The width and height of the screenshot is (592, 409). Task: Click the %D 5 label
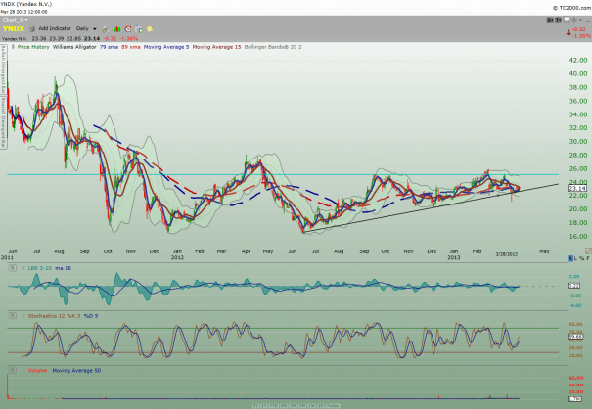91,316
